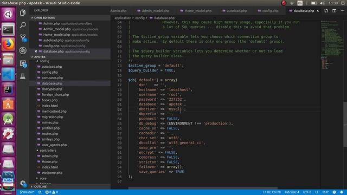Open notifications bell in status bar

click(x=342, y=192)
